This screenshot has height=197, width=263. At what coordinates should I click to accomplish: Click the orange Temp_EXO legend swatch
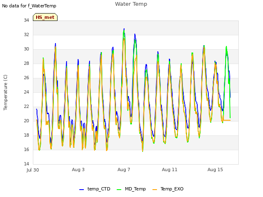pyautogui.click(x=155, y=190)
